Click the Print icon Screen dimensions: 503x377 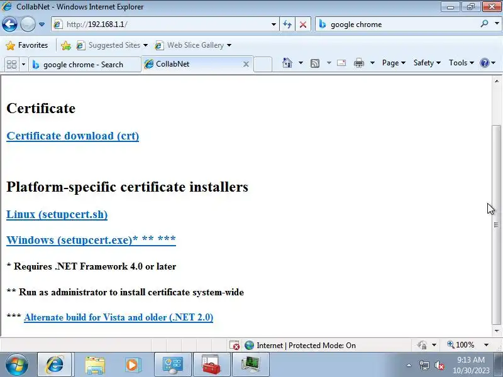(x=358, y=63)
